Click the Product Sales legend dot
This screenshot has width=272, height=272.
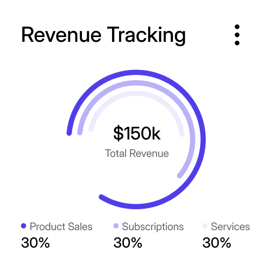(24, 226)
